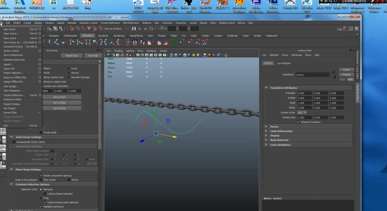
Task: Click the humanoid figure shelf icon
Action: pyautogui.click(x=49, y=42)
